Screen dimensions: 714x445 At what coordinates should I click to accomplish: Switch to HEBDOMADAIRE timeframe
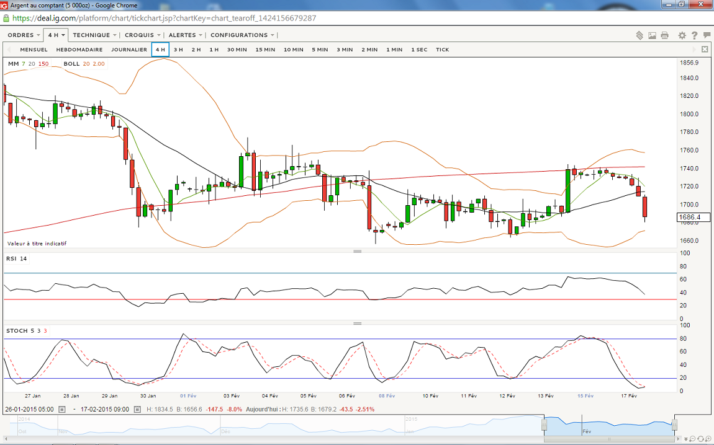[79, 50]
